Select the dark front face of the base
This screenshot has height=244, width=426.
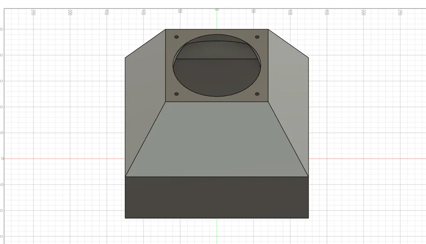pyautogui.click(x=217, y=198)
